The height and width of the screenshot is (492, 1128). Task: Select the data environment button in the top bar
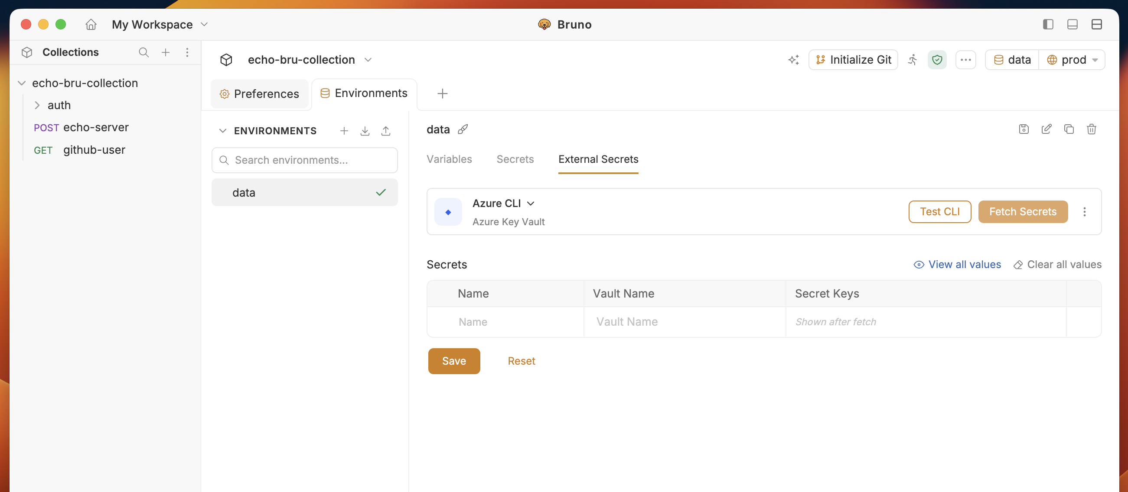(x=1012, y=60)
